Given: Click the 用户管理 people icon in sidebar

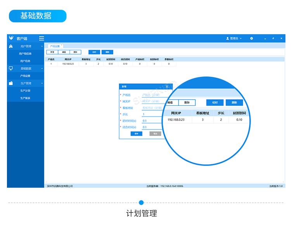Looking at the screenshot, I should point(11,46).
